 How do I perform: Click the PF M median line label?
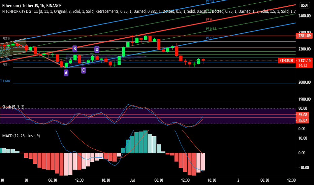(209, 20)
